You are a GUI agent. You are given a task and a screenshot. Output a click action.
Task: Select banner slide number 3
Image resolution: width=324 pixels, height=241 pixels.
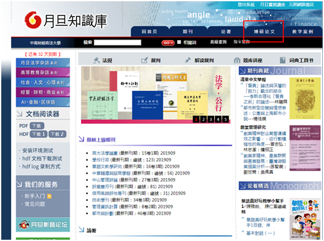tap(211, 119)
